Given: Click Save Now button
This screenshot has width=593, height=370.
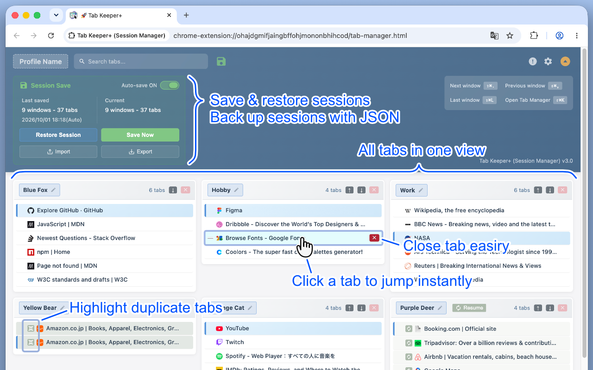Looking at the screenshot, I should (x=140, y=135).
